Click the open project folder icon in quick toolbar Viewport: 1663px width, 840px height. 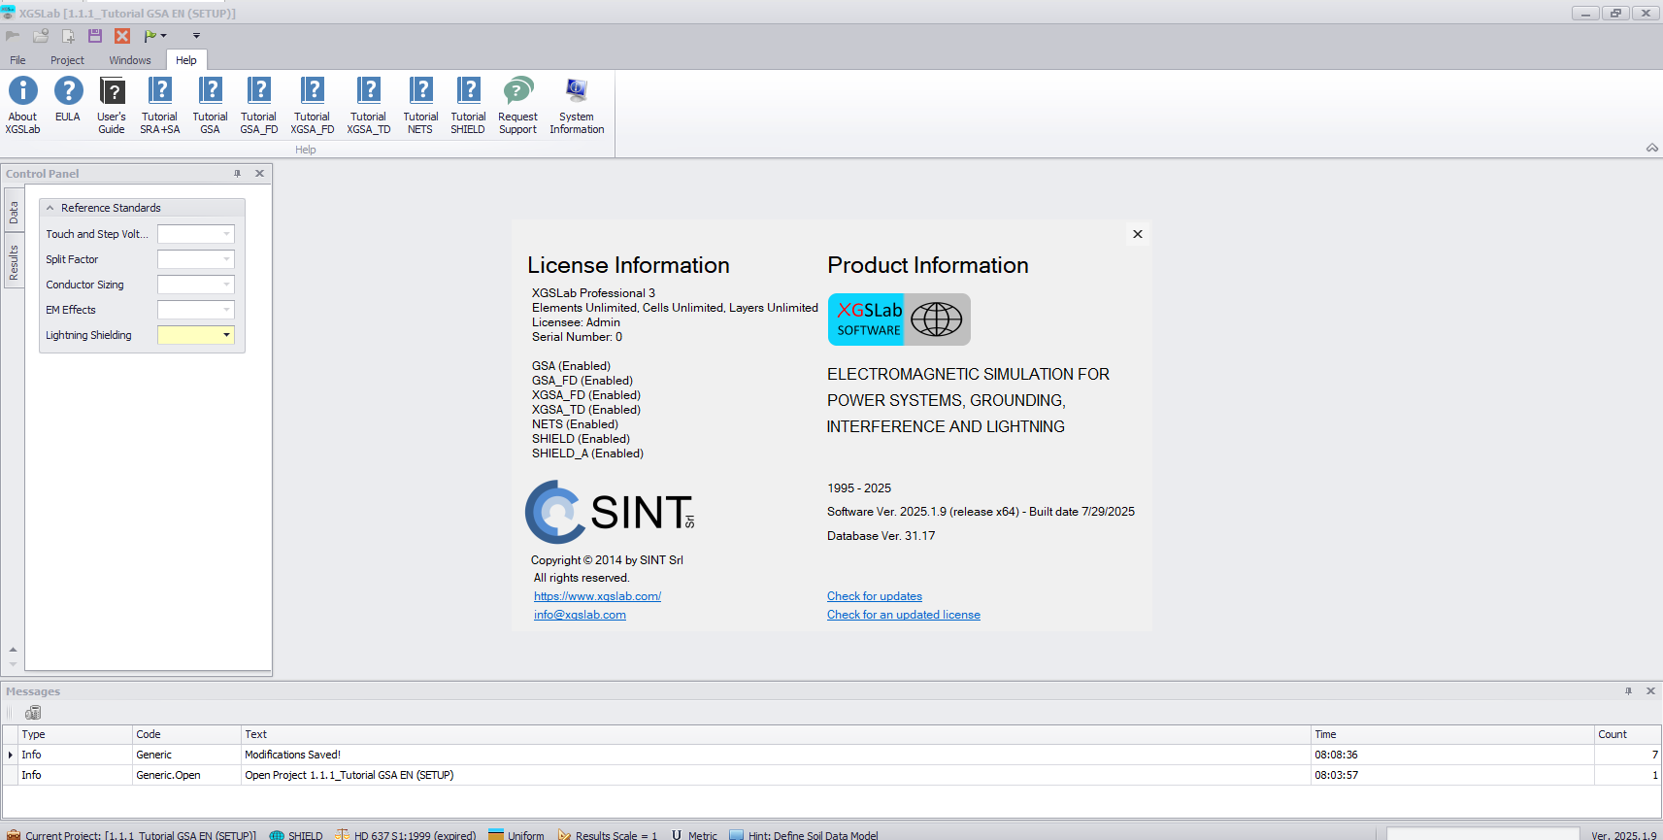41,36
